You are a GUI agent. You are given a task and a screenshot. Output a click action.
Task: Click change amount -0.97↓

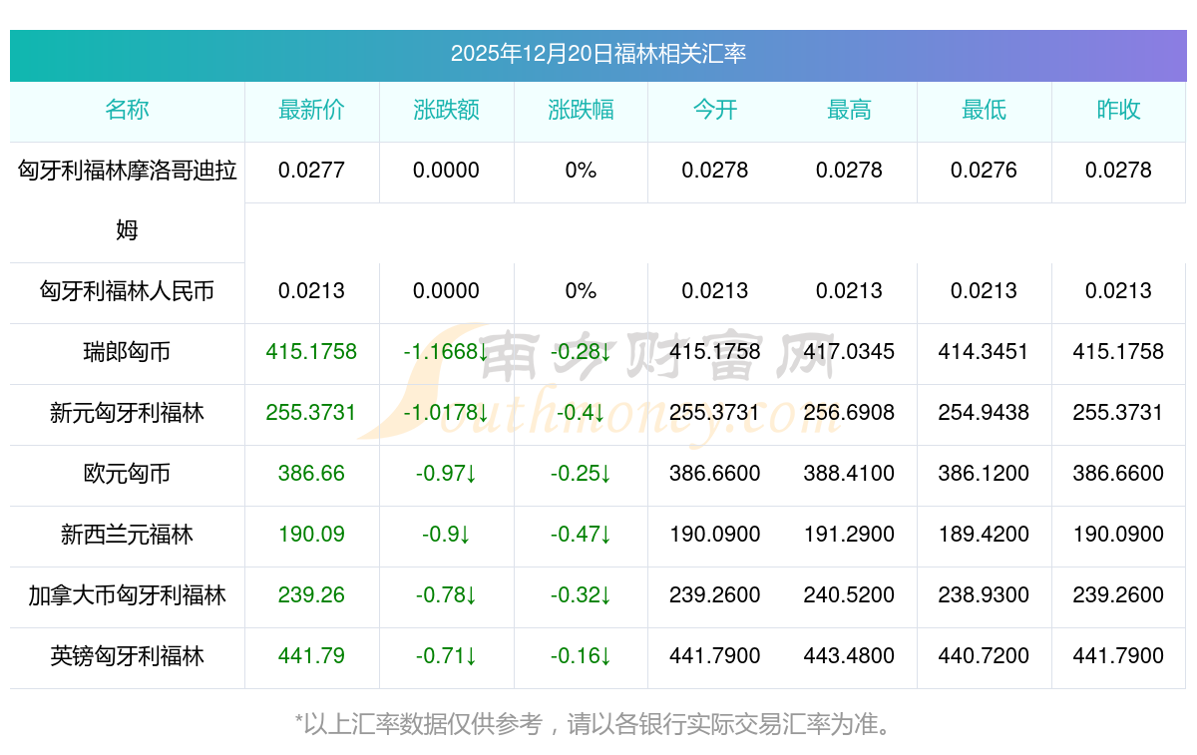tap(447, 474)
